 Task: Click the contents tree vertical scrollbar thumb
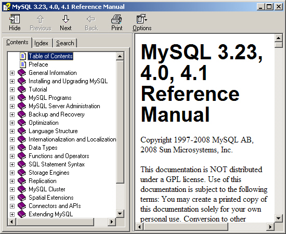[x=120, y=122]
